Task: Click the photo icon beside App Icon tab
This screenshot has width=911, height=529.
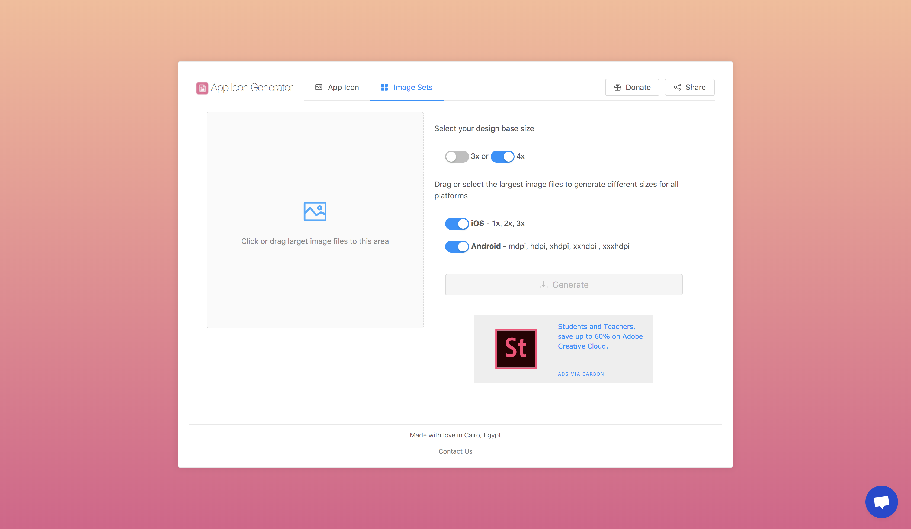Action: [x=319, y=87]
